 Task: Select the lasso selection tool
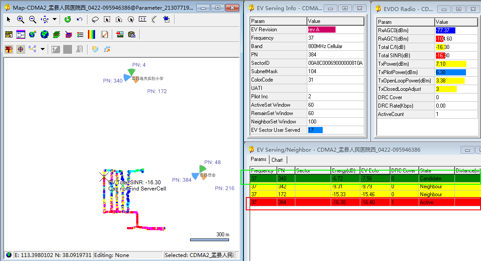95,19
